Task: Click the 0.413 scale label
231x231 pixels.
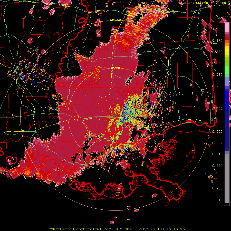Action: [217, 154]
